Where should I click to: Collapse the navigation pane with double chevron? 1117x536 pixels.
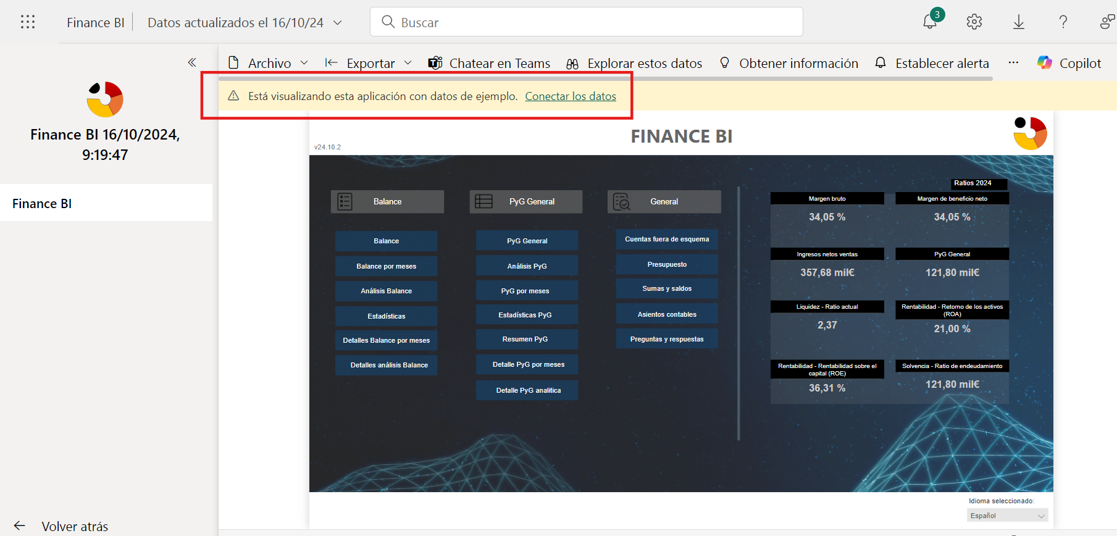click(192, 62)
